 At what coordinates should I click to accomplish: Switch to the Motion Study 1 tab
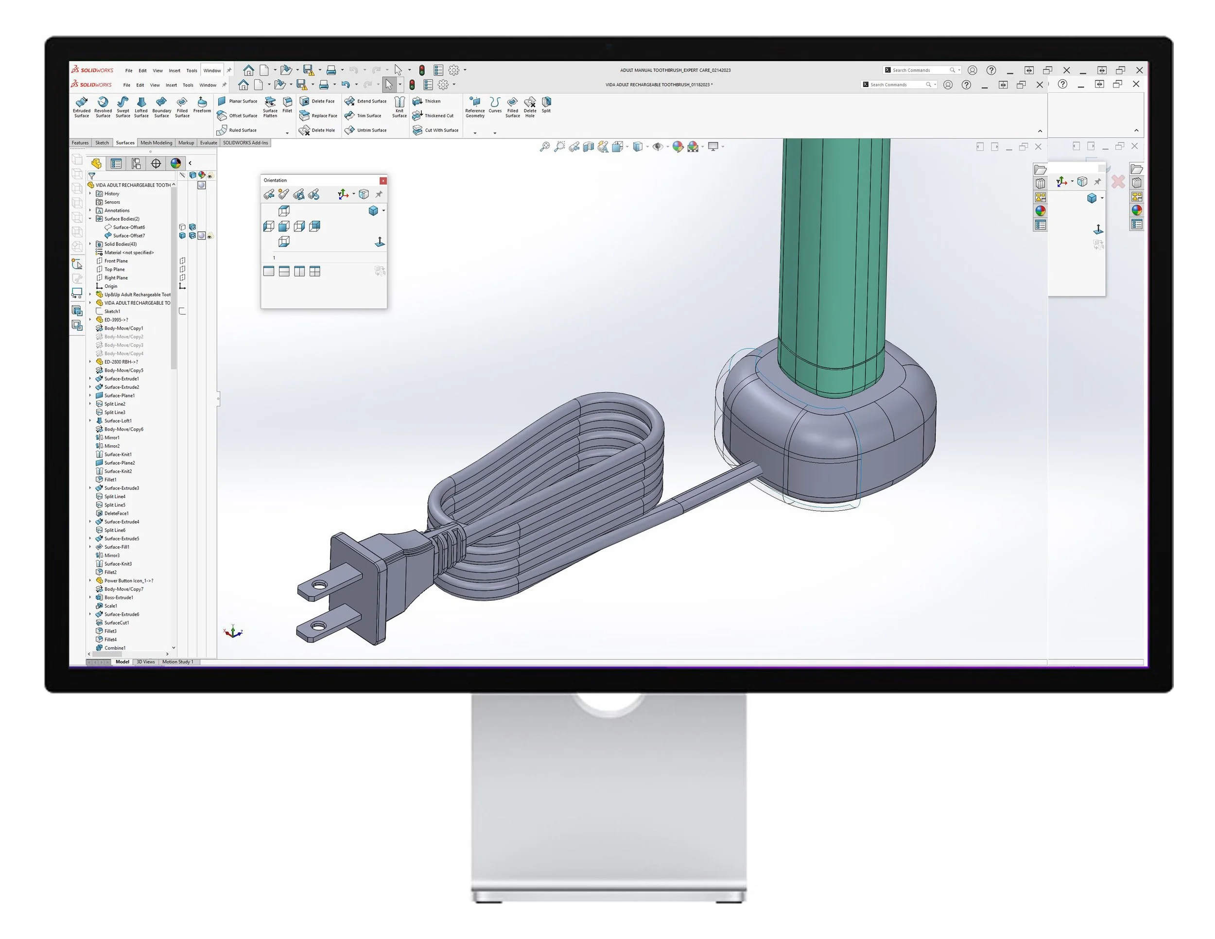178,662
